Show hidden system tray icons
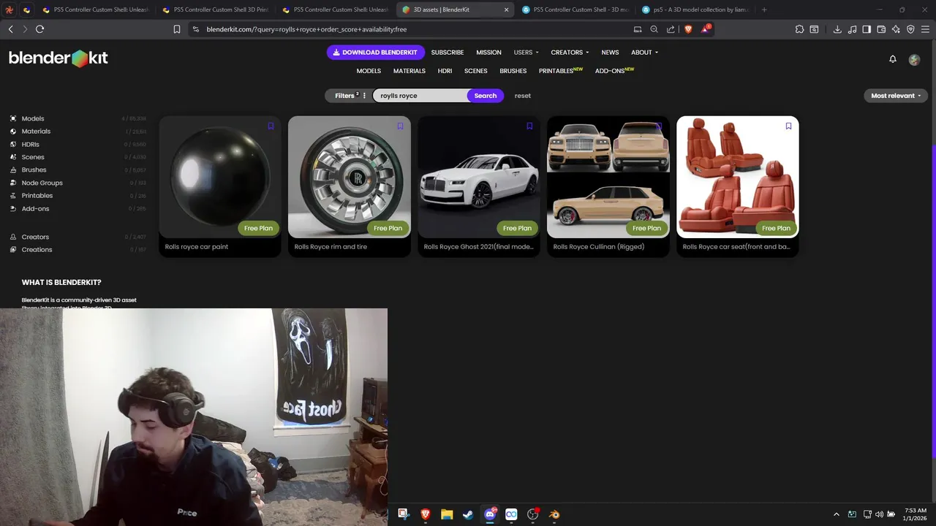This screenshot has width=936, height=526. pos(837,514)
